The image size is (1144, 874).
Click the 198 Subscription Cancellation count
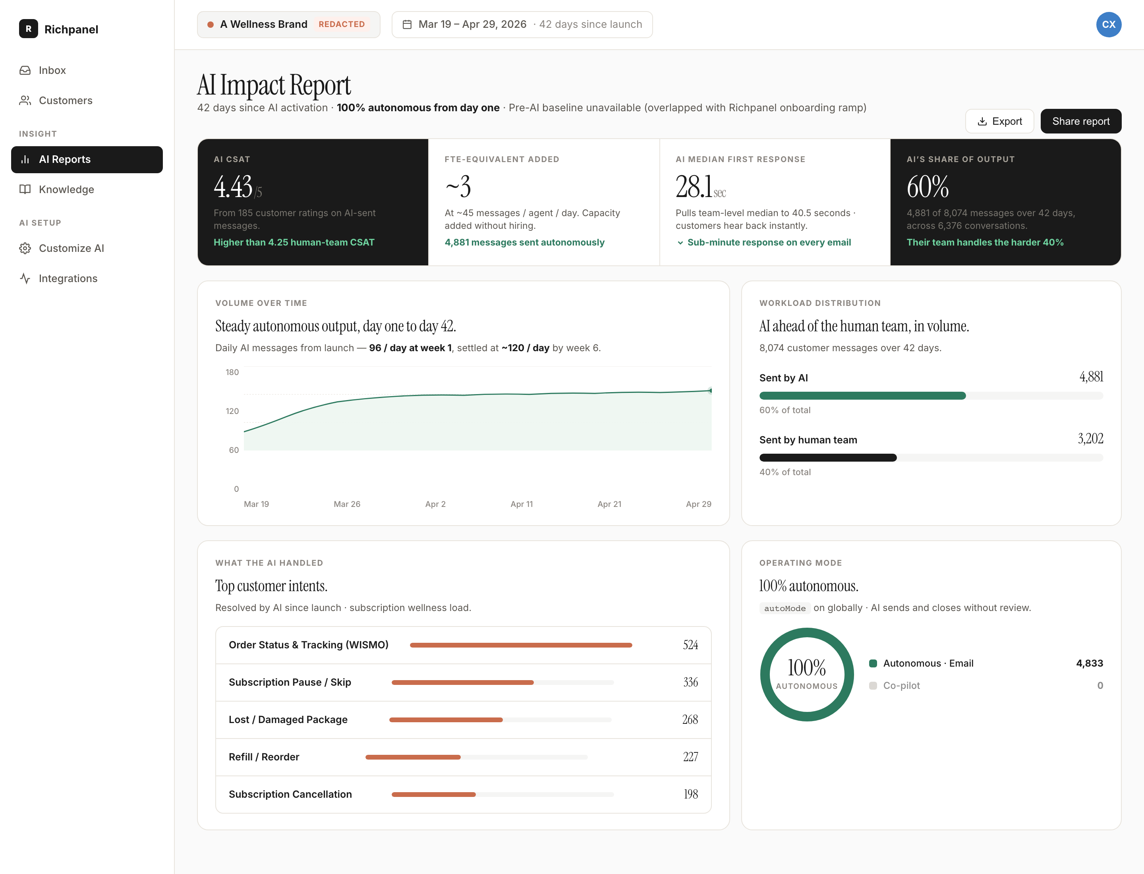691,795
